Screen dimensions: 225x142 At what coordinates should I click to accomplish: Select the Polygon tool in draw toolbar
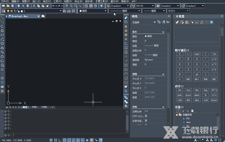click(2, 31)
